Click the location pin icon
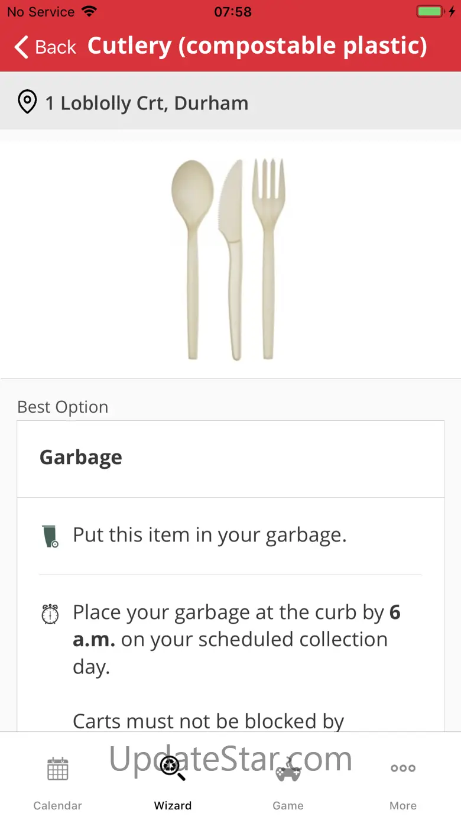Image resolution: width=461 pixels, height=820 pixels. [x=27, y=102]
